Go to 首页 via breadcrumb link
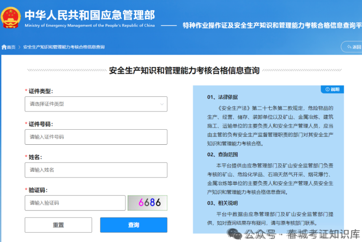362x242 pixels. (11, 47)
